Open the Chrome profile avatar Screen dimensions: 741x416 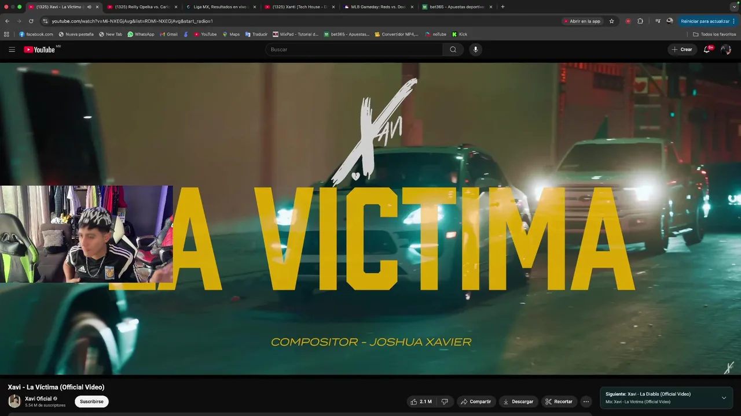pos(670,21)
